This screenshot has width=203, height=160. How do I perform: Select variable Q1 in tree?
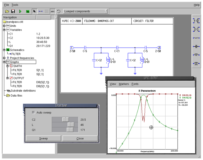pos(11,46)
